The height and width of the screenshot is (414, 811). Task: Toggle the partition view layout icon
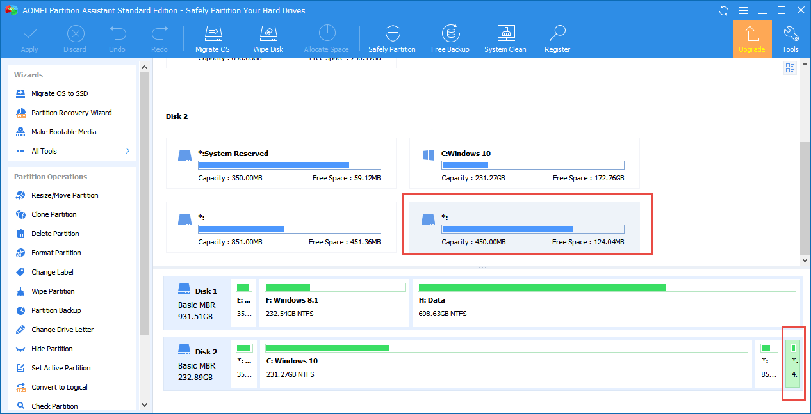pyautogui.click(x=790, y=68)
